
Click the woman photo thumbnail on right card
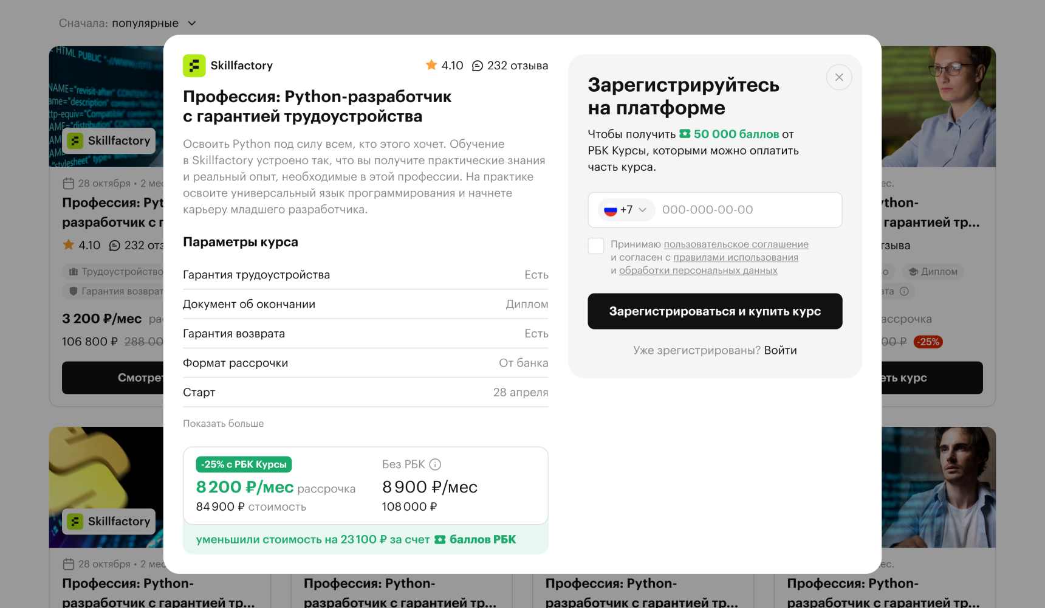(x=939, y=106)
